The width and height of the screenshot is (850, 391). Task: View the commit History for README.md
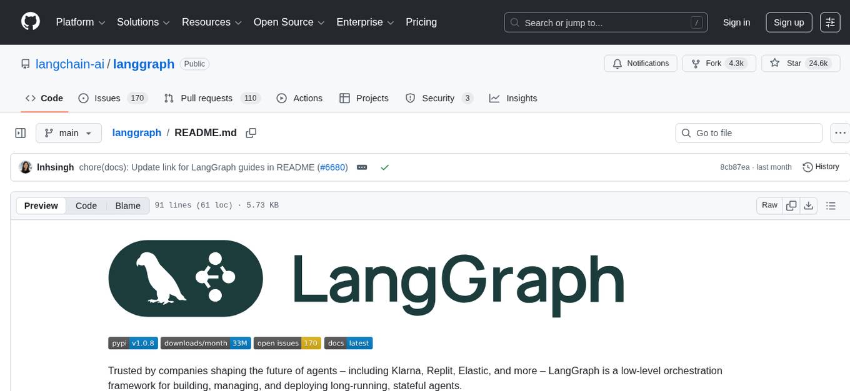point(821,167)
